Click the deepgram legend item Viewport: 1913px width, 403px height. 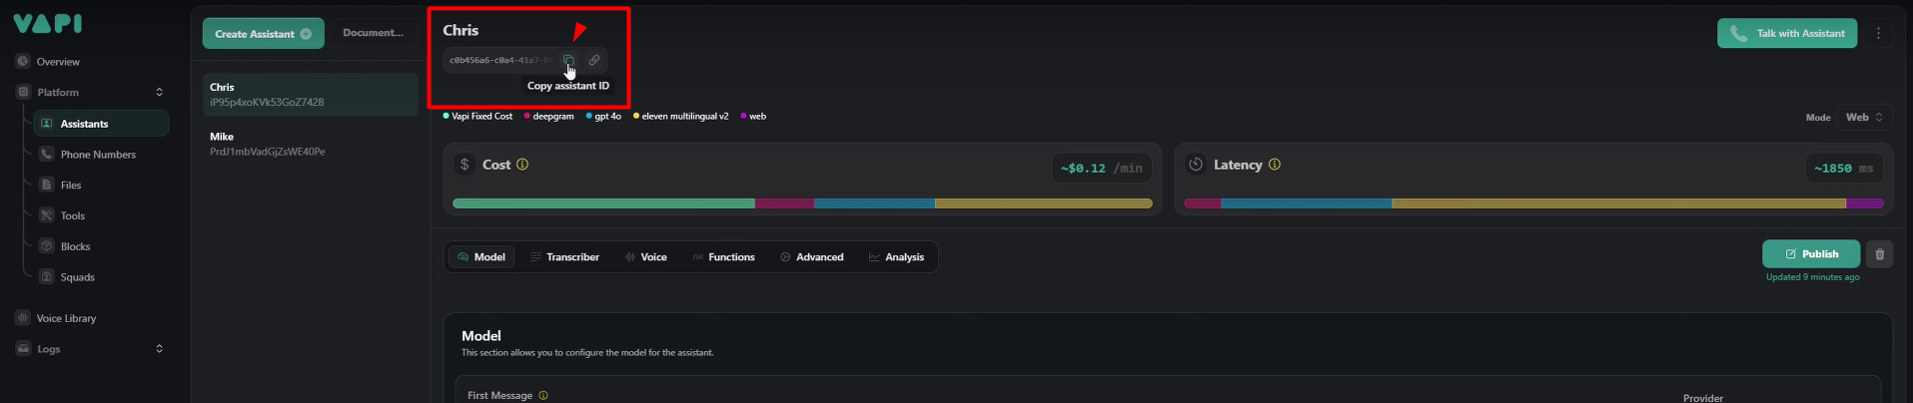pyautogui.click(x=548, y=117)
